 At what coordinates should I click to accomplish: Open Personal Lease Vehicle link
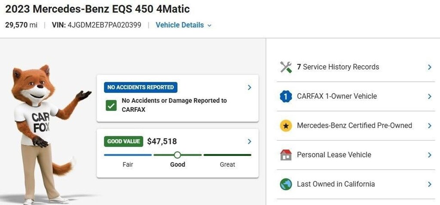point(334,155)
